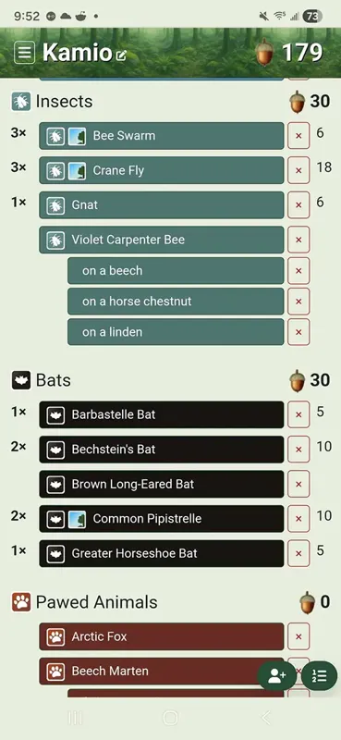
Task: Tap the Bats category icon
Action: 20,380
